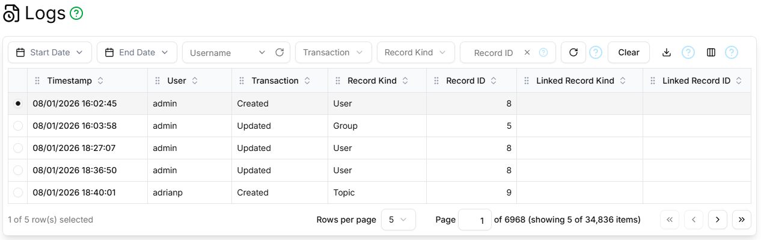This screenshot has width=761, height=240.
Task: Click the 'showing 5 of 34,836 items' text
Action: [584, 220]
